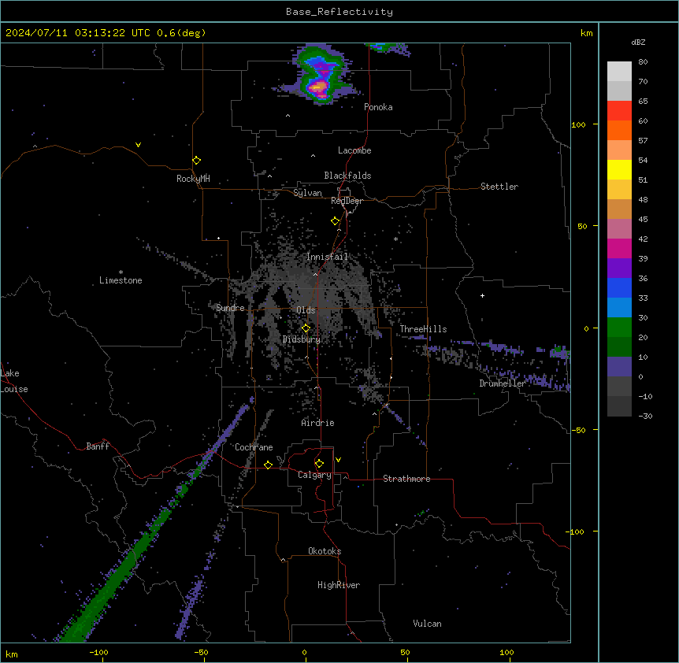The height and width of the screenshot is (663, 679).
Task: Select the yellow diamond marker south of RedDeer
Action: [x=336, y=221]
